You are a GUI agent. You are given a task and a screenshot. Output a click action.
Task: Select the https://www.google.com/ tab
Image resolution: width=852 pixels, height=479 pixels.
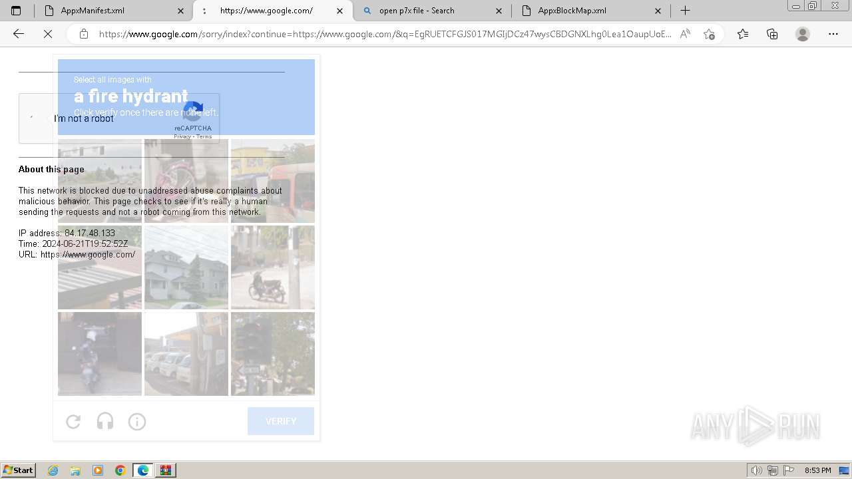pos(273,11)
